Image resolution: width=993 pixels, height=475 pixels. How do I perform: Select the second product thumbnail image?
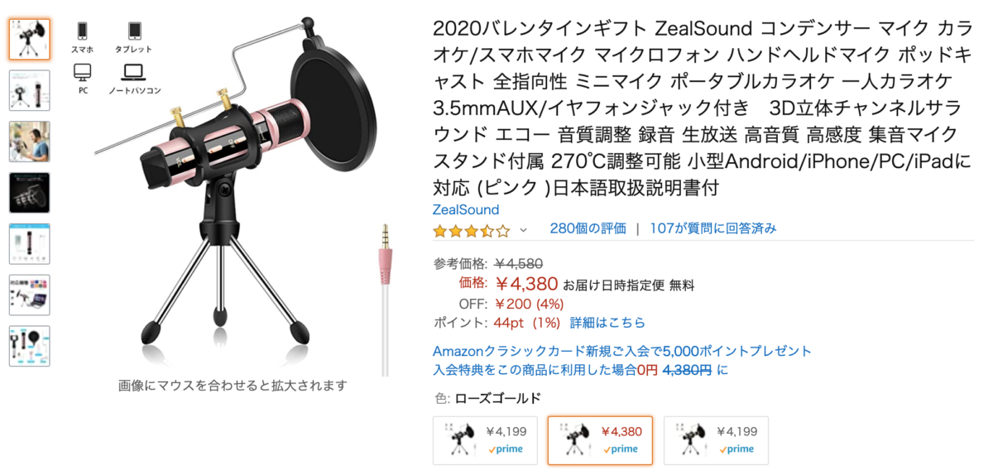pyautogui.click(x=30, y=90)
